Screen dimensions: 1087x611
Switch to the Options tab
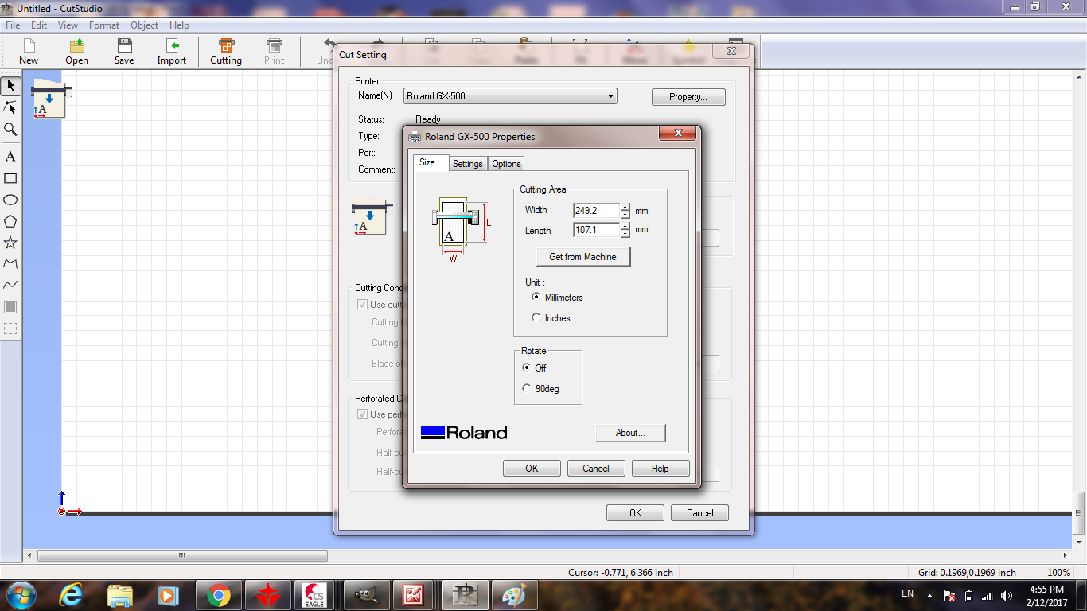coord(506,163)
